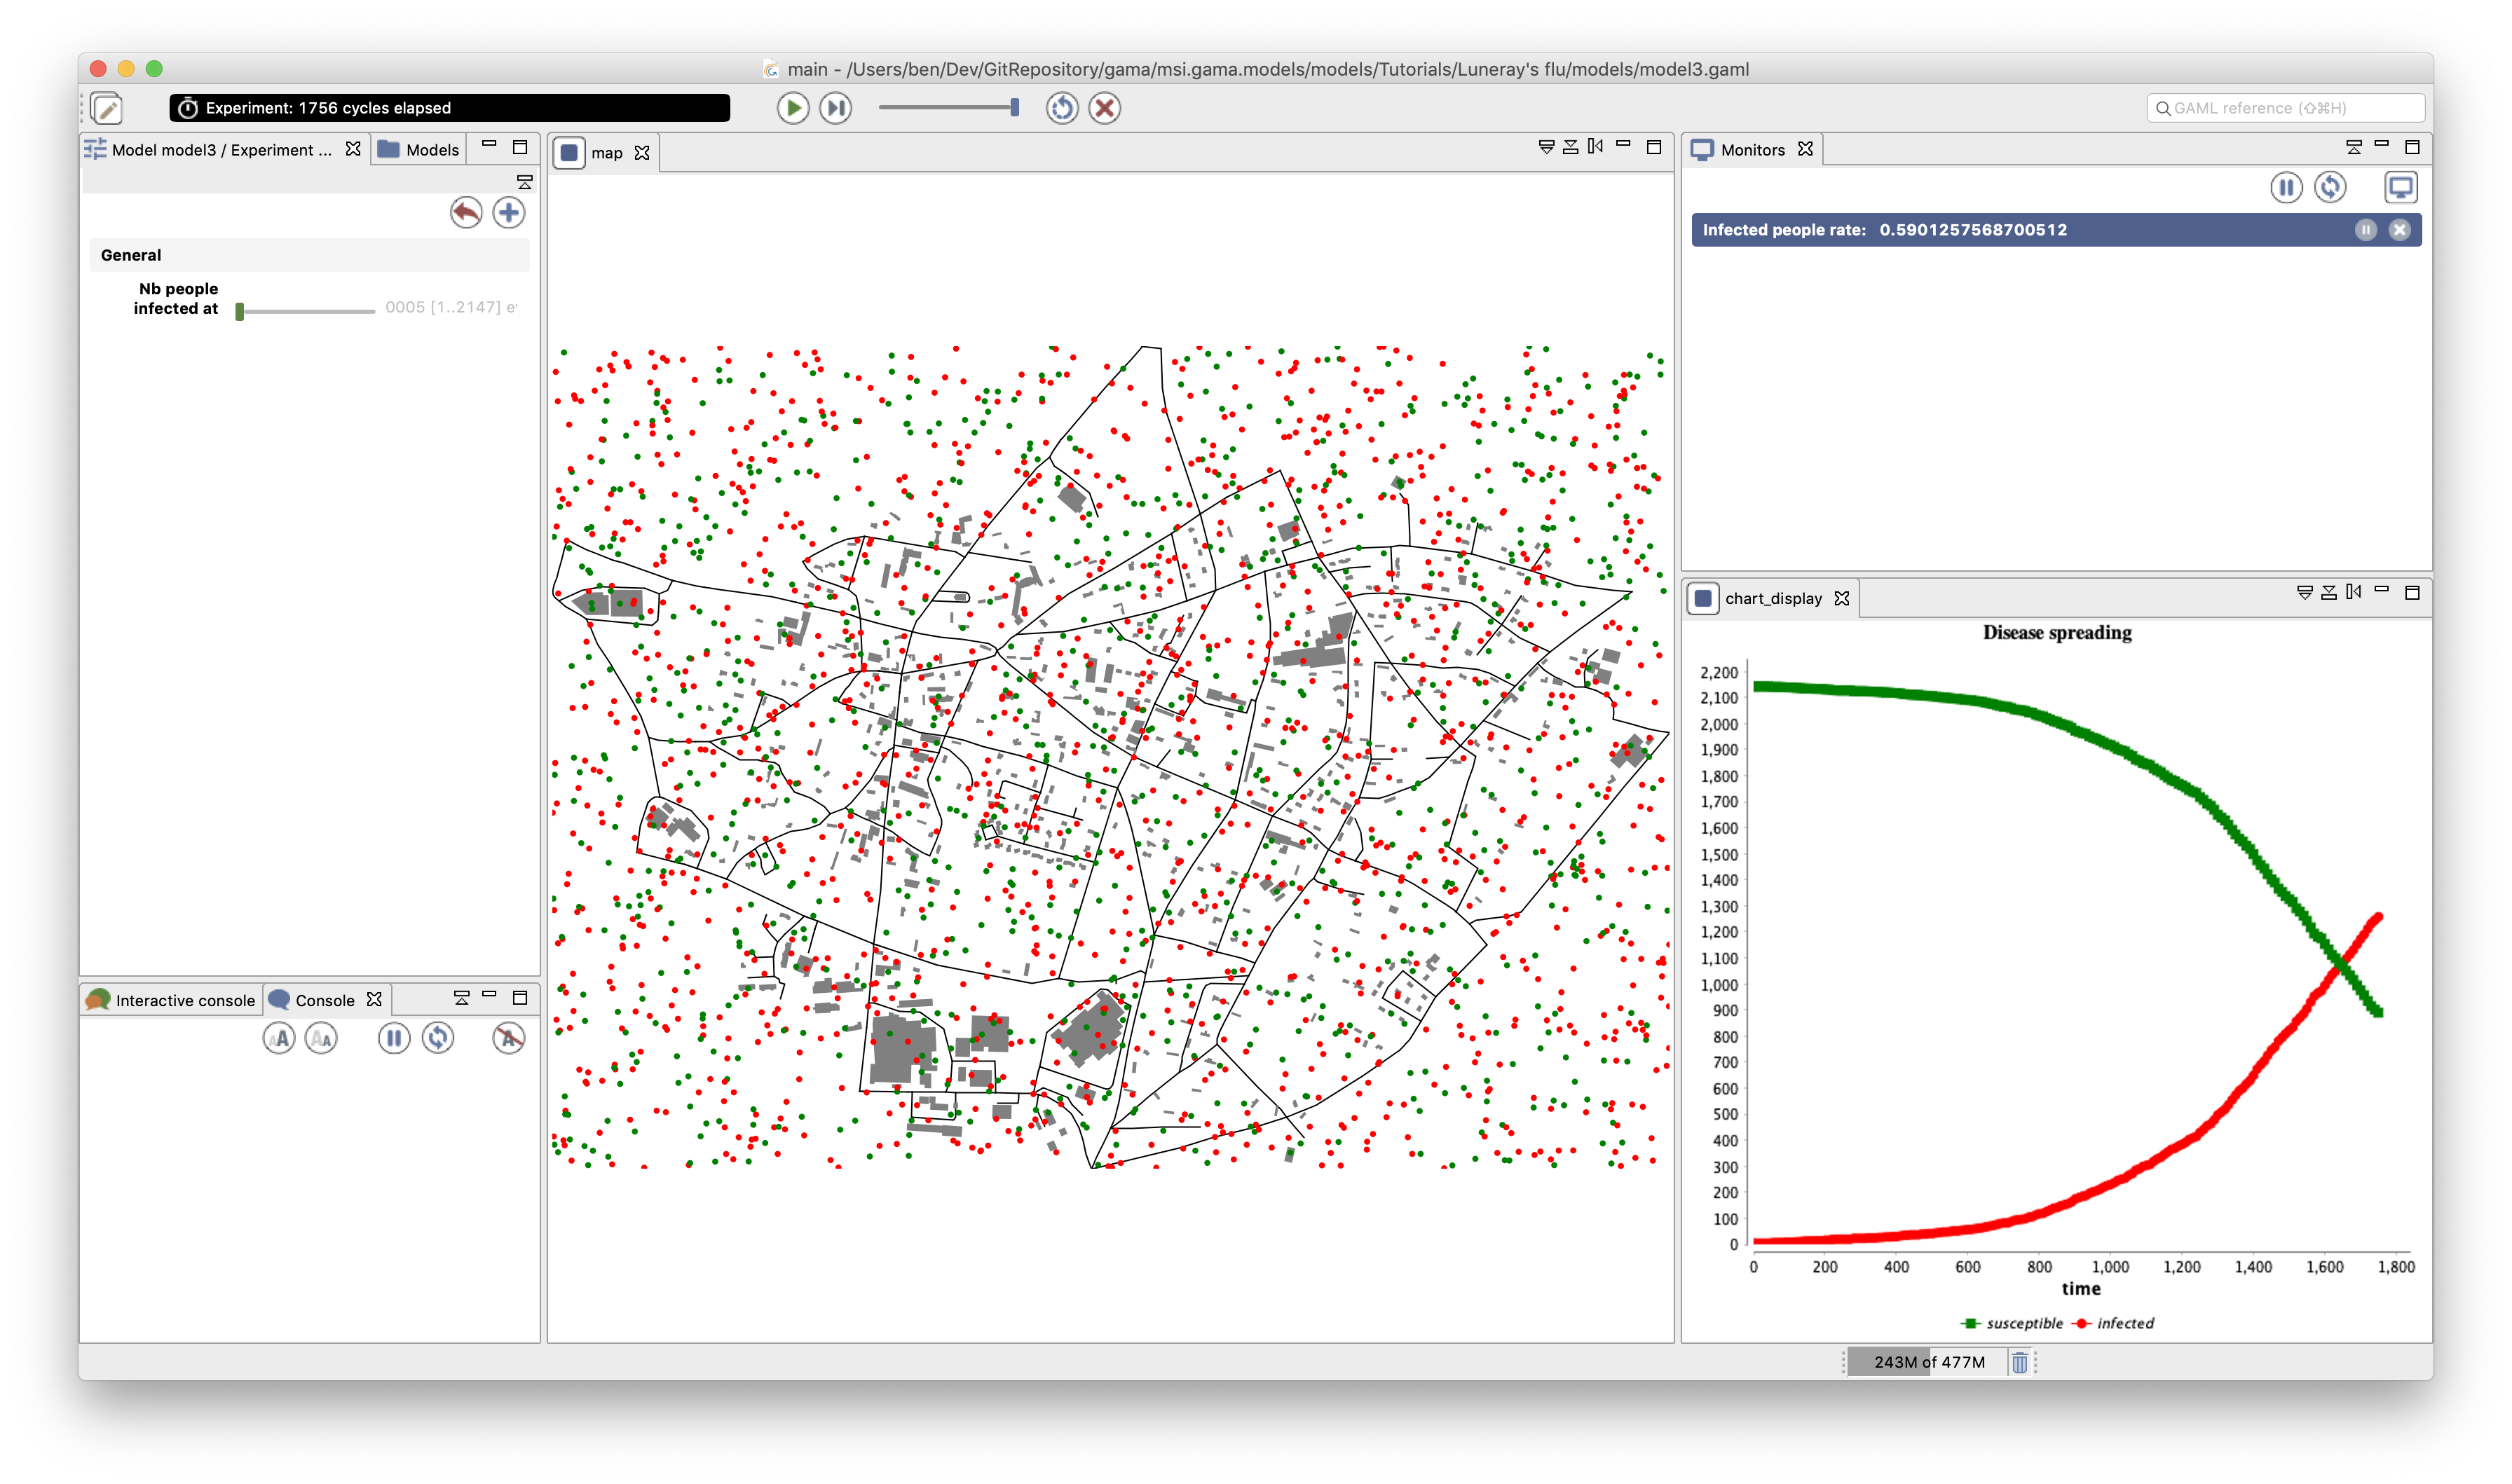
Task: Click the 243M of 477M memory indicator
Action: pyautogui.click(x=1927, y=1362)
